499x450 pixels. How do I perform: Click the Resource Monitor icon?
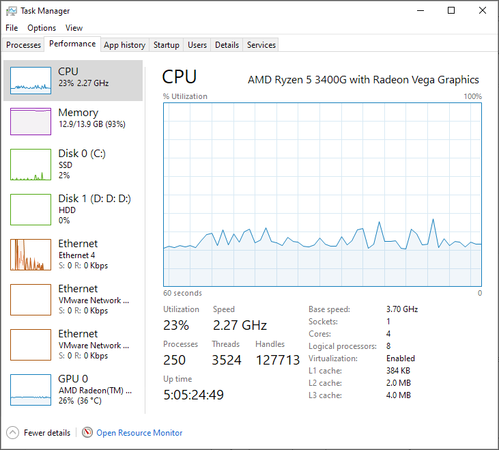87,432
